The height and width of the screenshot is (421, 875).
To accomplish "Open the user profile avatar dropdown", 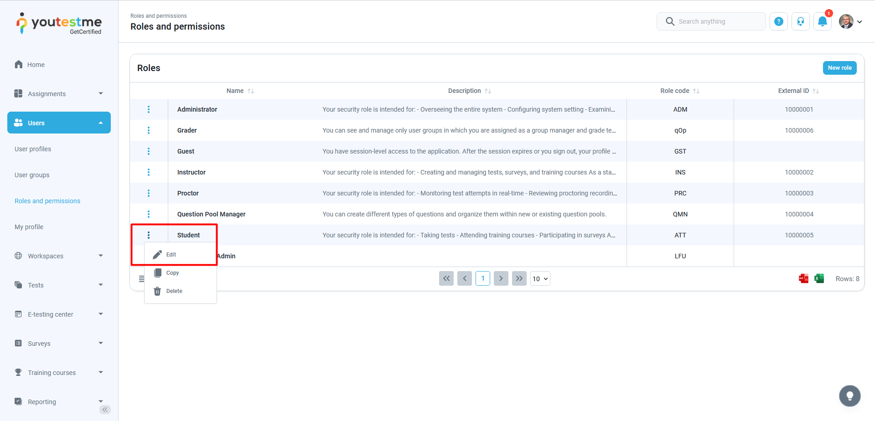I will [850, 21].
